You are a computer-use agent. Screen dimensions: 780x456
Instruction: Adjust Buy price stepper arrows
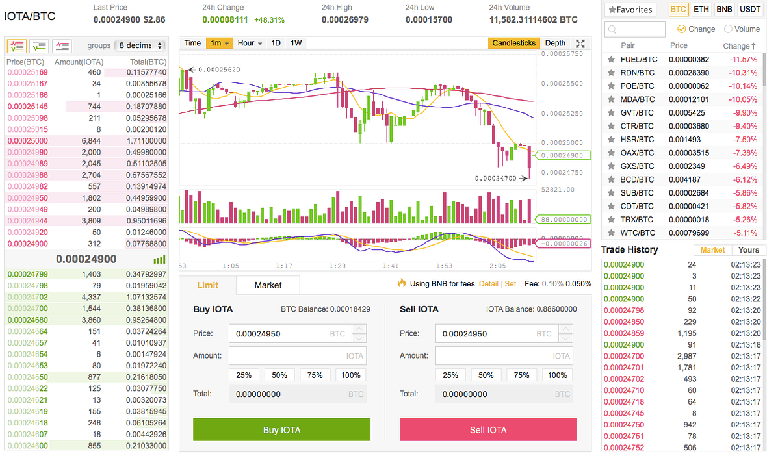tap(359, 333)
